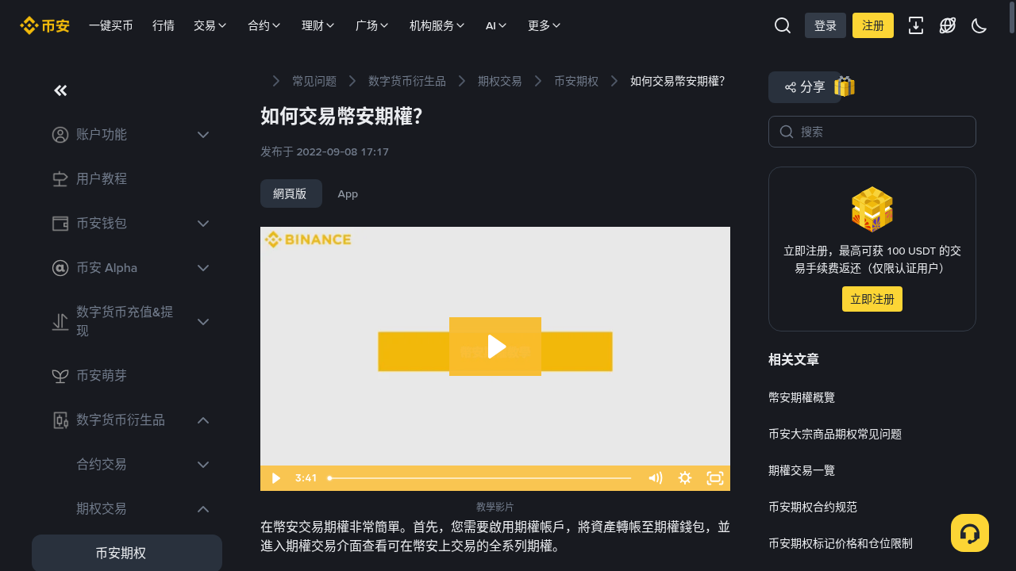
Task: Click the 币安萌芽 sprout icon
Action: click(60, 376)
